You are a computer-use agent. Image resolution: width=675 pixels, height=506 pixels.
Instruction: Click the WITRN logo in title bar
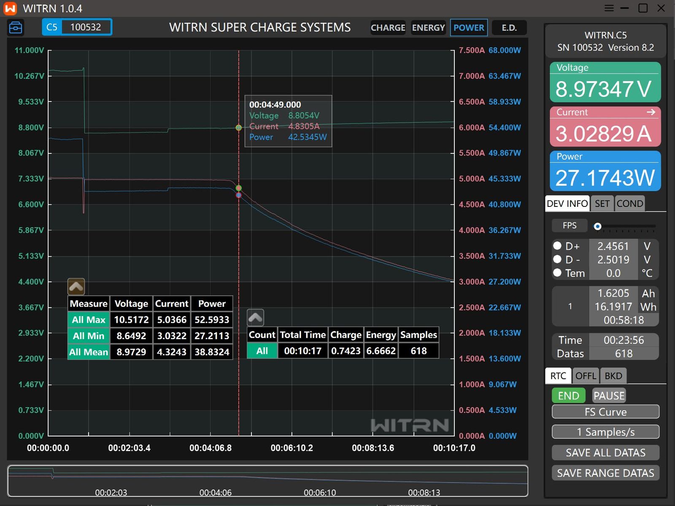(10, 8)
